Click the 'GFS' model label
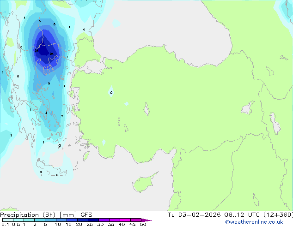The image size is (293, 226). [x=86, y=215]
